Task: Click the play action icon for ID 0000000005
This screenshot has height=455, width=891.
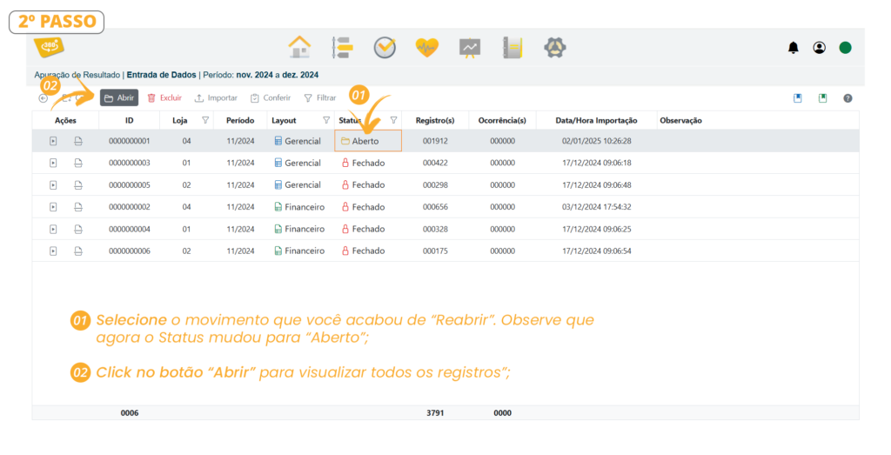Action: pos(53,185)
